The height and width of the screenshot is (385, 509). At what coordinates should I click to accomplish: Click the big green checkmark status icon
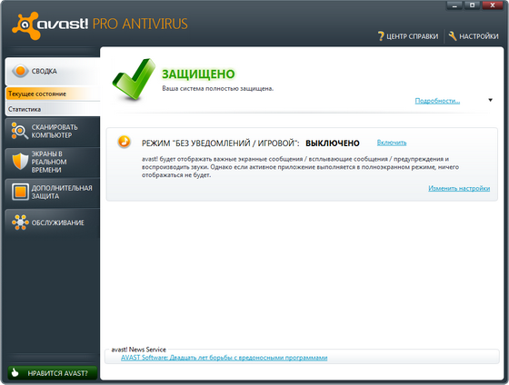coord(134,80)
